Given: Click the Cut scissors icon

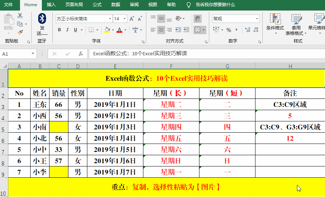Looking at the screenshot, I should (20, 16).
